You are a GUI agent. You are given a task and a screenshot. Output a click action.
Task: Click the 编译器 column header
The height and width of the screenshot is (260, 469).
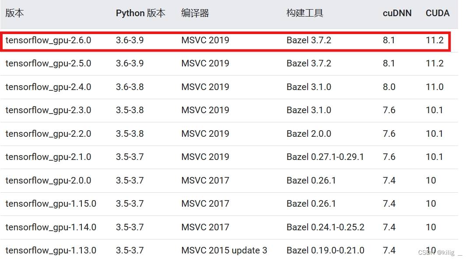click(x=194, y=13)
